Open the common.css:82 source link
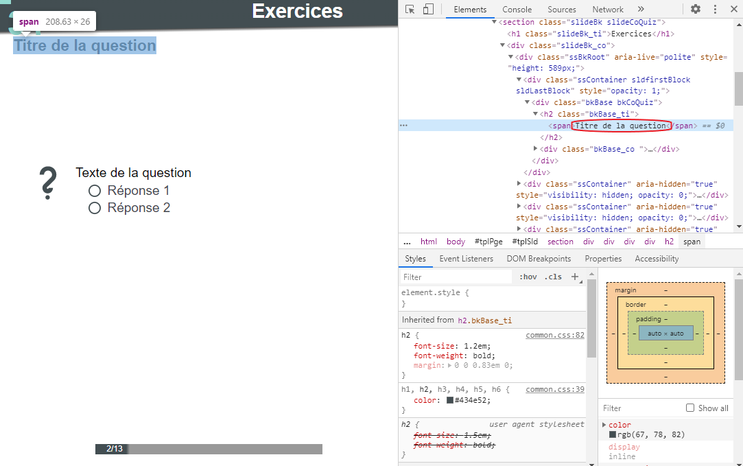The height and width of the screenshot is (466, 743). (x=554, y=335)
